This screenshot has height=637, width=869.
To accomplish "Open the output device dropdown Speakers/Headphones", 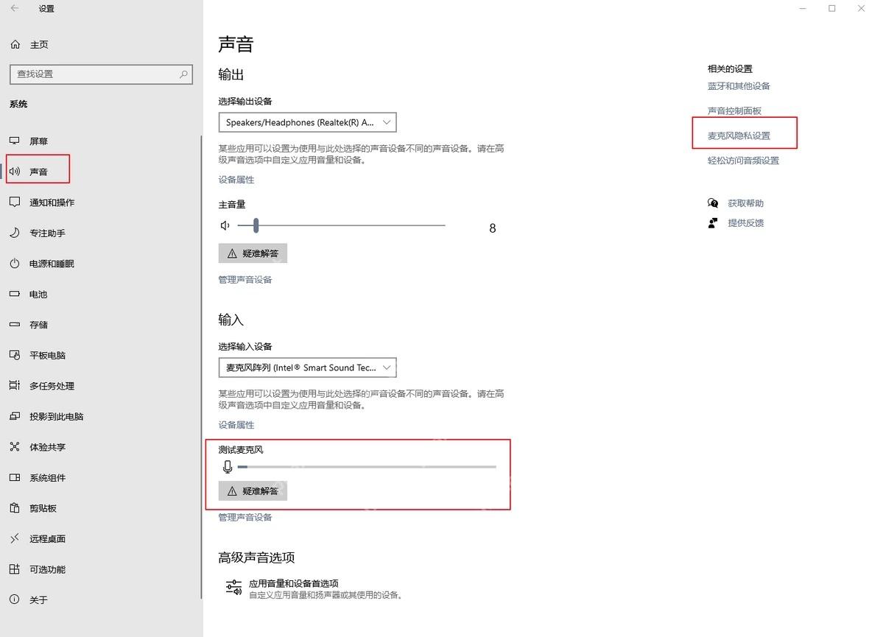I will click(308, 122).
